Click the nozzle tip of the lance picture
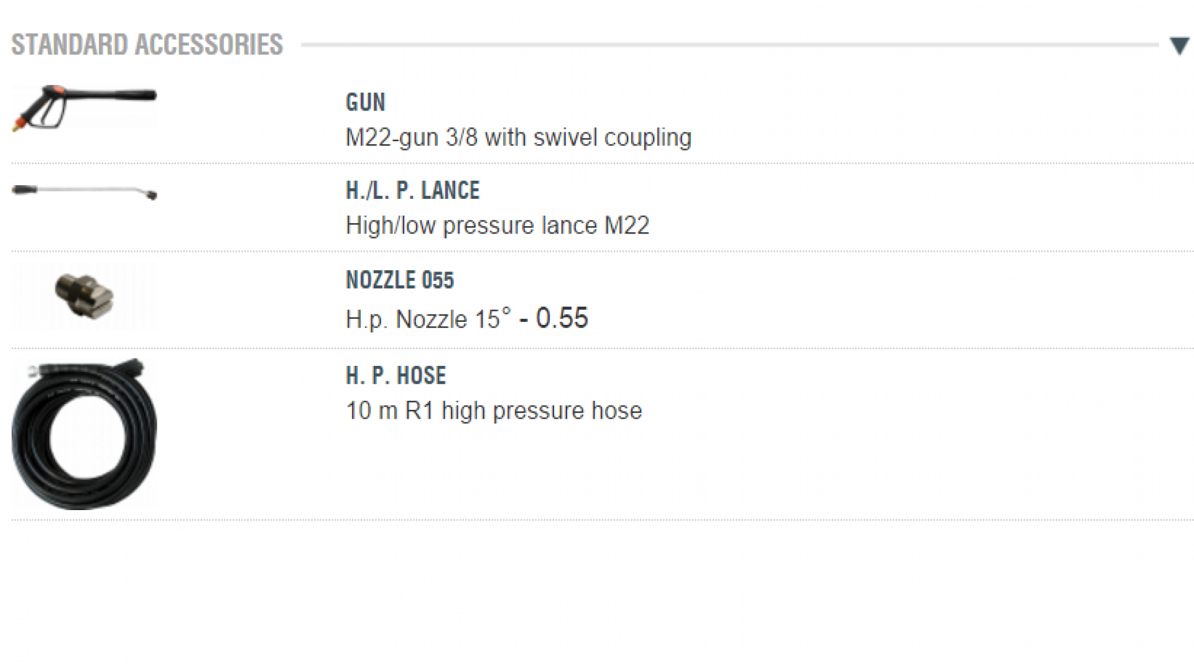This screenshot has width=1194, height=671. pos(151,195)
